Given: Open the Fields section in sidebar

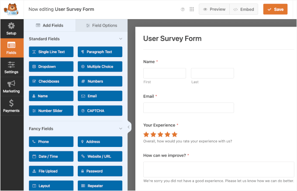Looking at the screenshot, I should click(x=11, y=48).
